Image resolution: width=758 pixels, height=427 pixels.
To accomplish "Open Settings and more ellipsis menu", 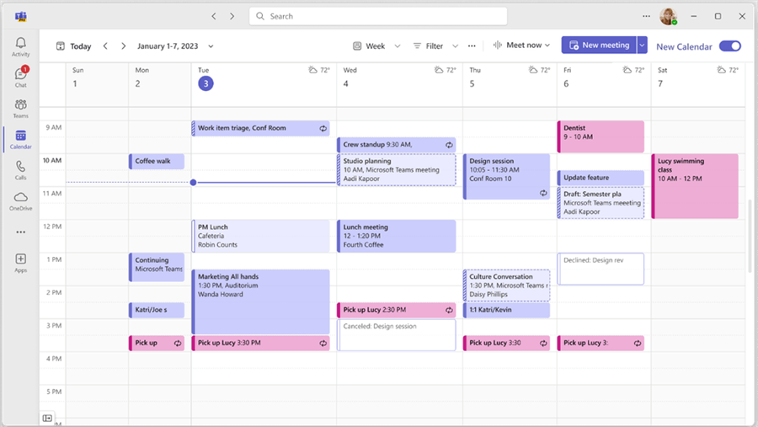I will click(x=646, y=16).
